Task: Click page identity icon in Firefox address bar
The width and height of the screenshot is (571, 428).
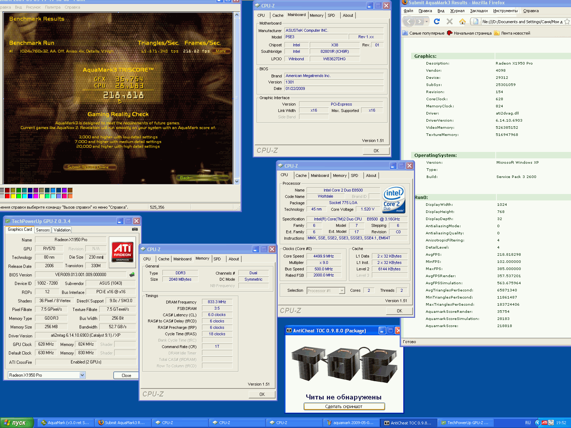Action: point(476,22)
